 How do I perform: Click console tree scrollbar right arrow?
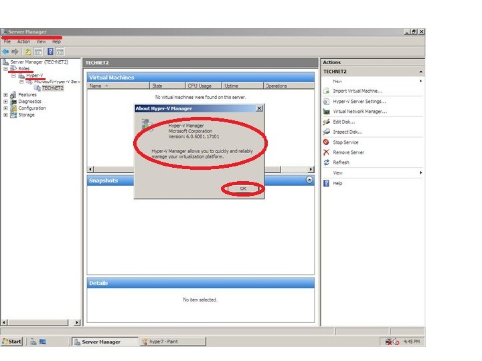point(77,323)
